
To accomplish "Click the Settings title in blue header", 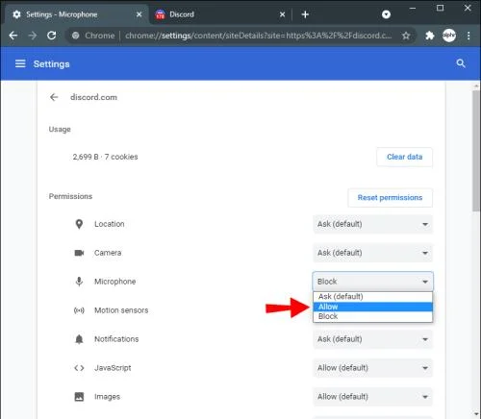I will 52,64.
